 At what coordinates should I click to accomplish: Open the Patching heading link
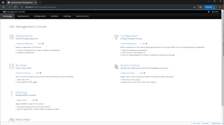(x=21, y=92)
